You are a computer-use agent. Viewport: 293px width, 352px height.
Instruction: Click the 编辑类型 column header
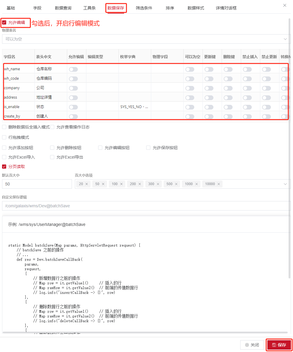(x=102, y=57)
